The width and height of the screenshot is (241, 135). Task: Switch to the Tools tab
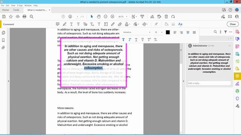(x=16, y=10)
